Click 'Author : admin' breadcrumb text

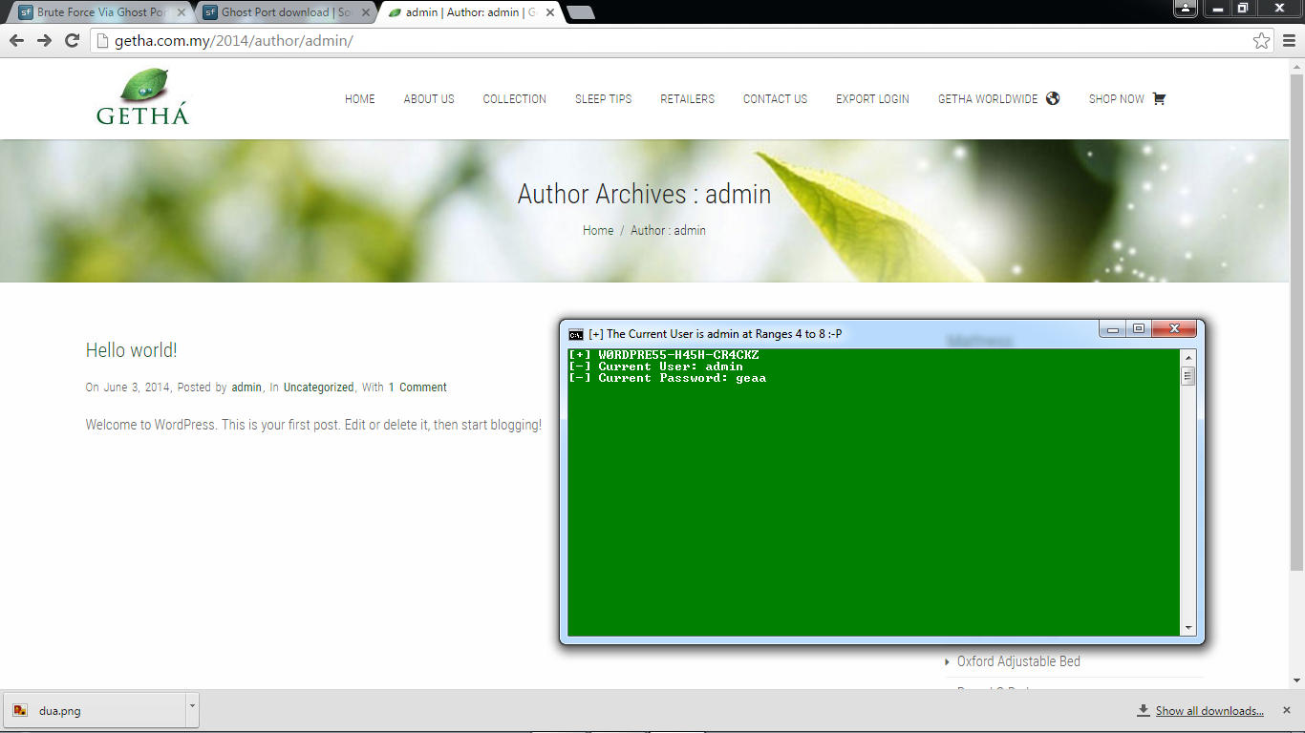pyautogui.click(x=668, y=230)
